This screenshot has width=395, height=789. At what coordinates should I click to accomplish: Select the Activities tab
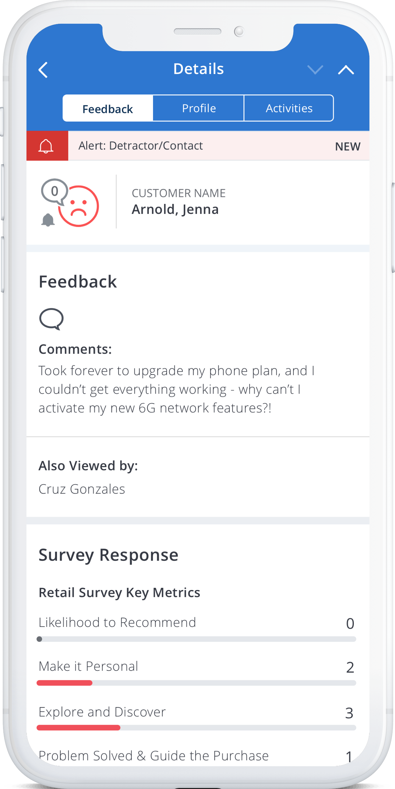(x=289, y=108)
